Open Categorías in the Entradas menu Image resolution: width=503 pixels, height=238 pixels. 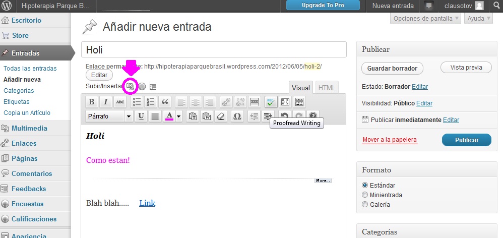click(19, 91)
